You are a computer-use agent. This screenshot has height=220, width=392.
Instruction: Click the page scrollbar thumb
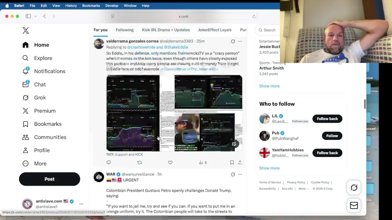coord(365,104)
